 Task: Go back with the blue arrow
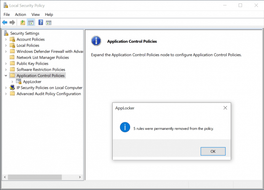tap(5, 22)
